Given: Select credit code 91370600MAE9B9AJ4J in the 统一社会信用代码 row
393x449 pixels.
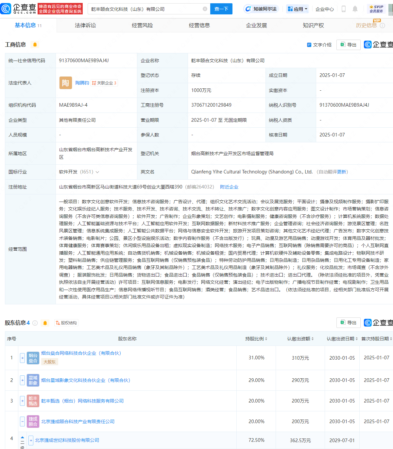Looking at the screenshot, I should click(x=84, y=61).
